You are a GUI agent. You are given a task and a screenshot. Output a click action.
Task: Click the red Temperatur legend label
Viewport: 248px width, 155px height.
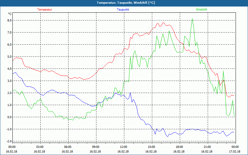pyautogui.click(x=45, y=10)
